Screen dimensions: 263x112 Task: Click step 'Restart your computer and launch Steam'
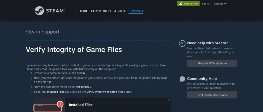[x=59, y=73]
